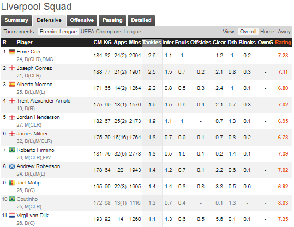Sort table by Rating column header
Image resolution: width=294 pixels, height=227 pixels.
coord(283,43)
